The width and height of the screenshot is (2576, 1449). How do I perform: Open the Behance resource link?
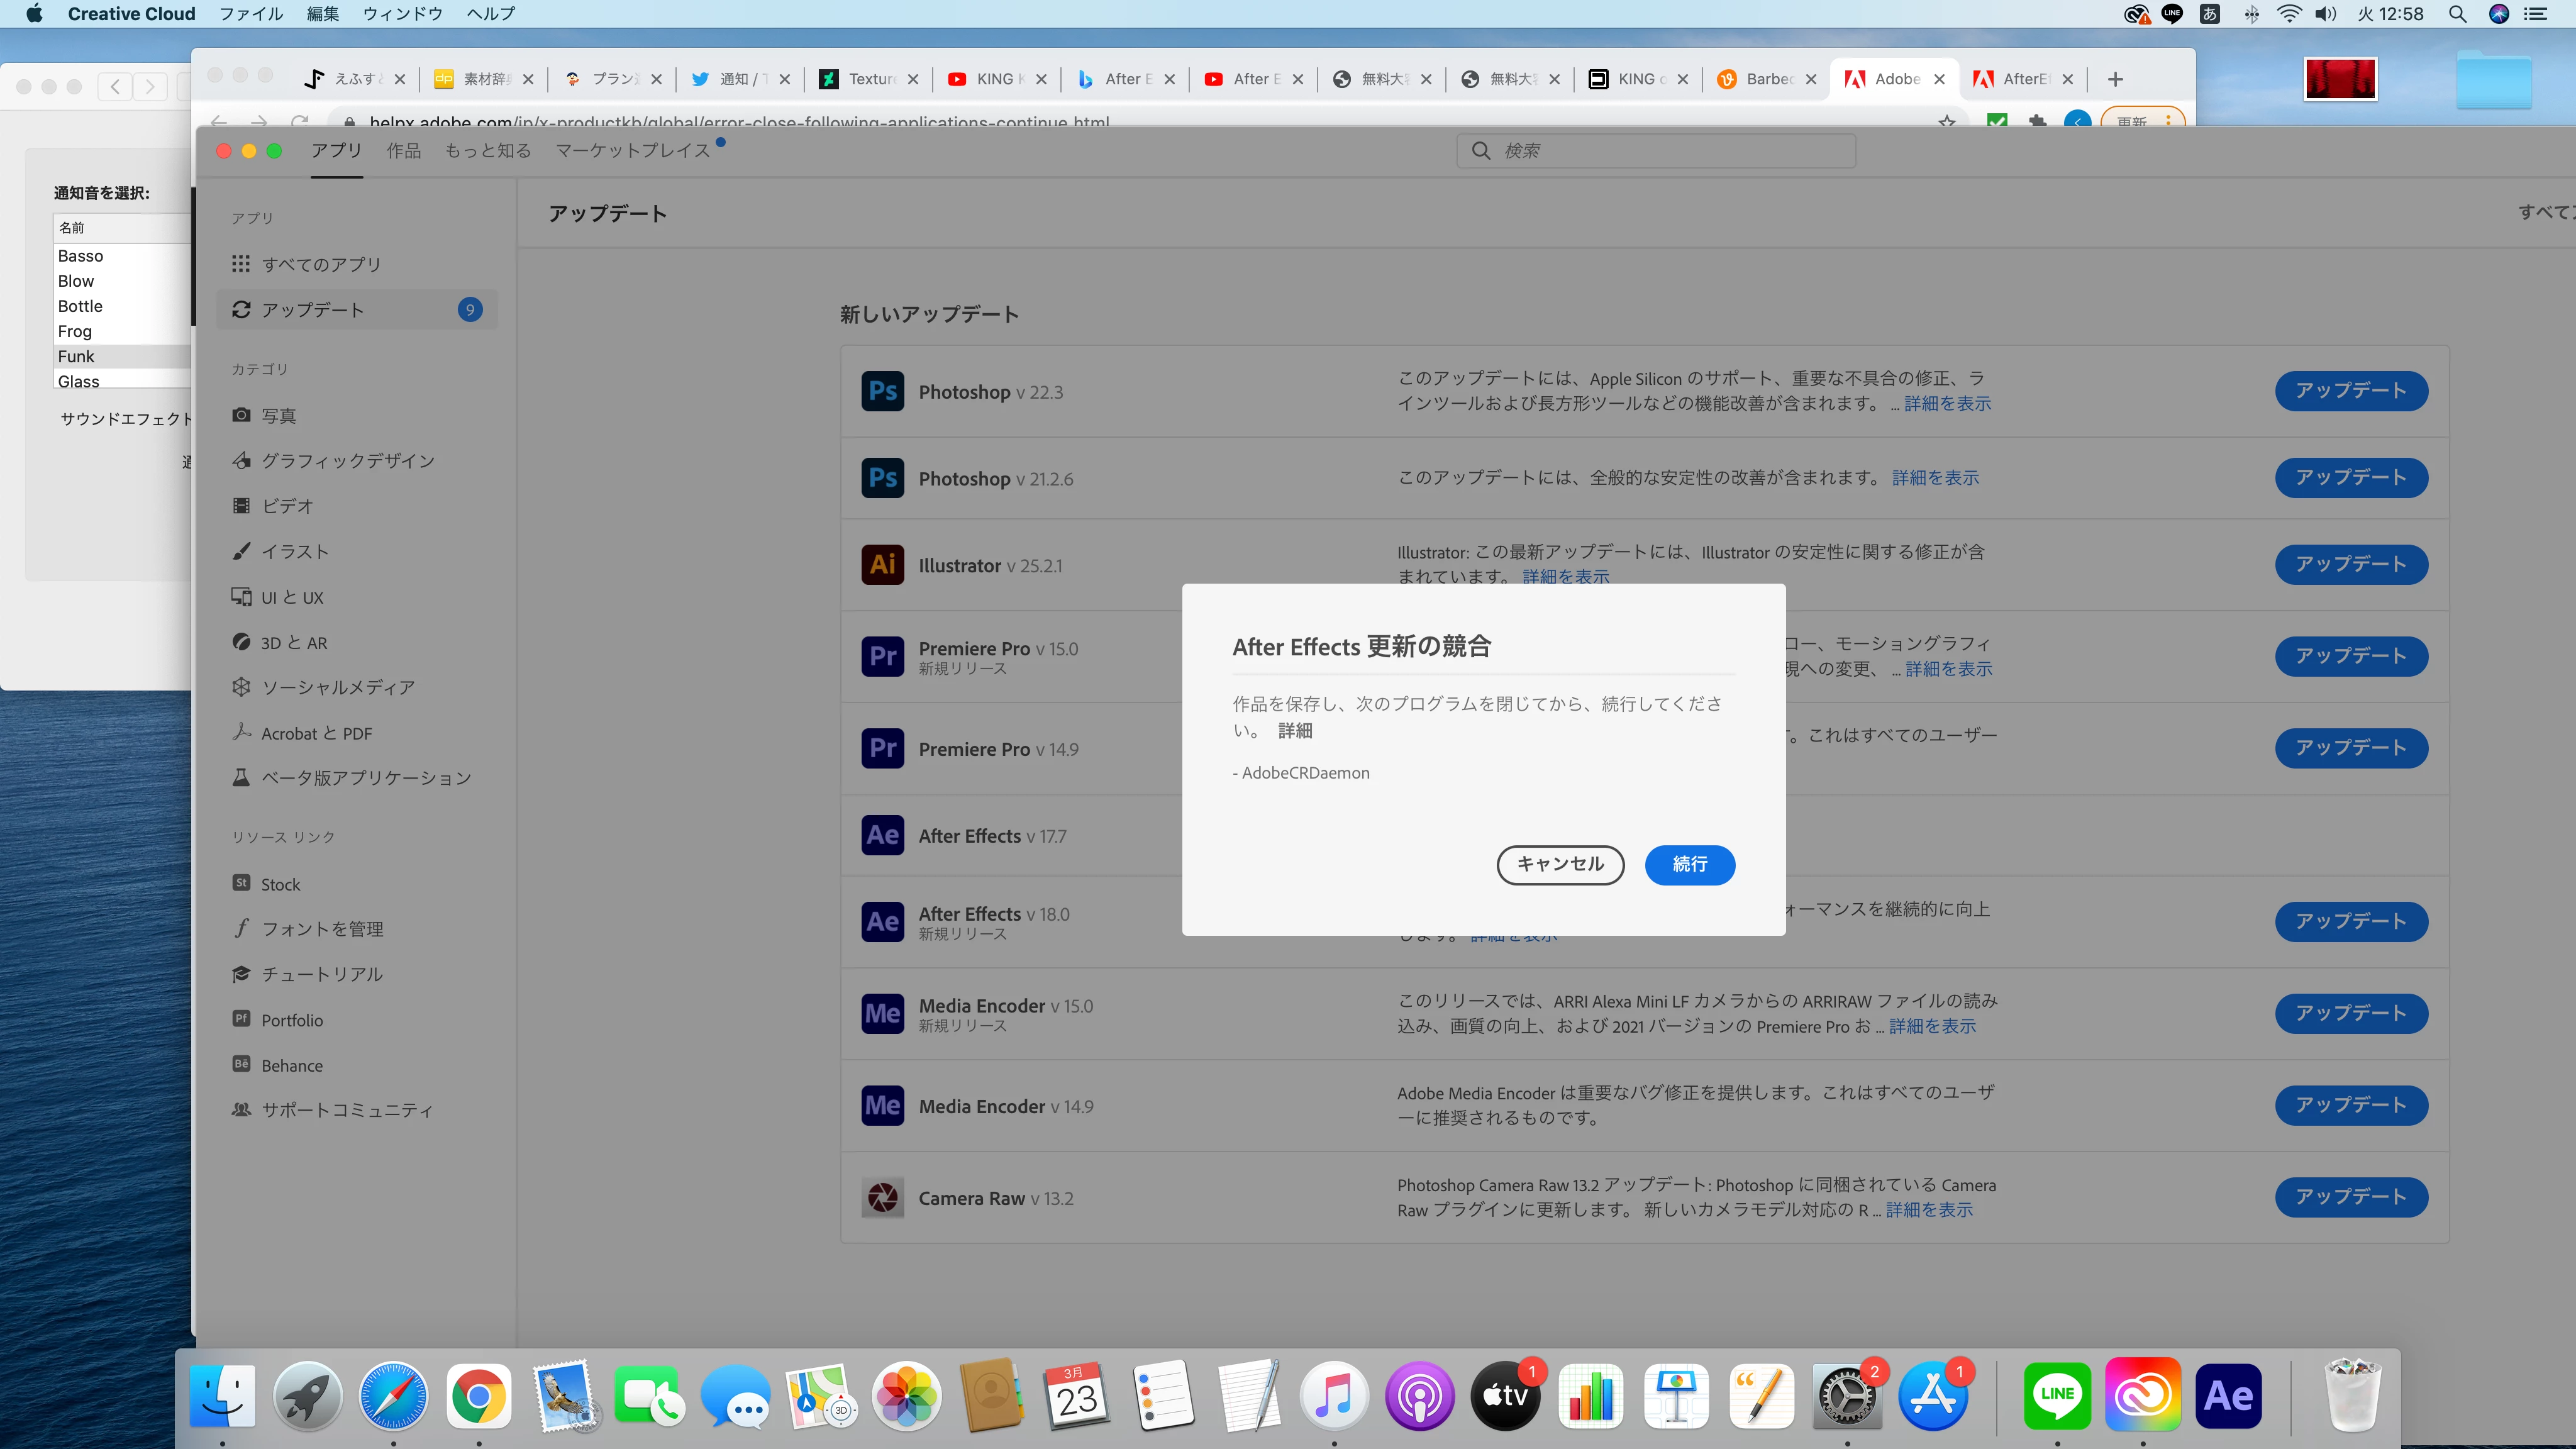pos(291,1066)
